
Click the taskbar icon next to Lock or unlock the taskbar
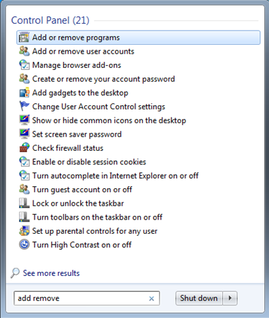[x=24, y=203]
